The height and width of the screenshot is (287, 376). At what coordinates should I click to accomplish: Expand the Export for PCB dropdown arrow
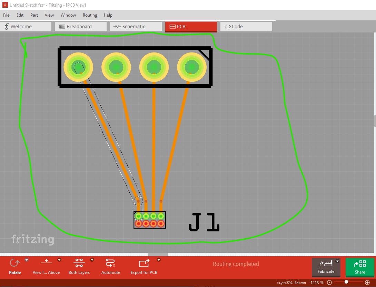point(159,260)
